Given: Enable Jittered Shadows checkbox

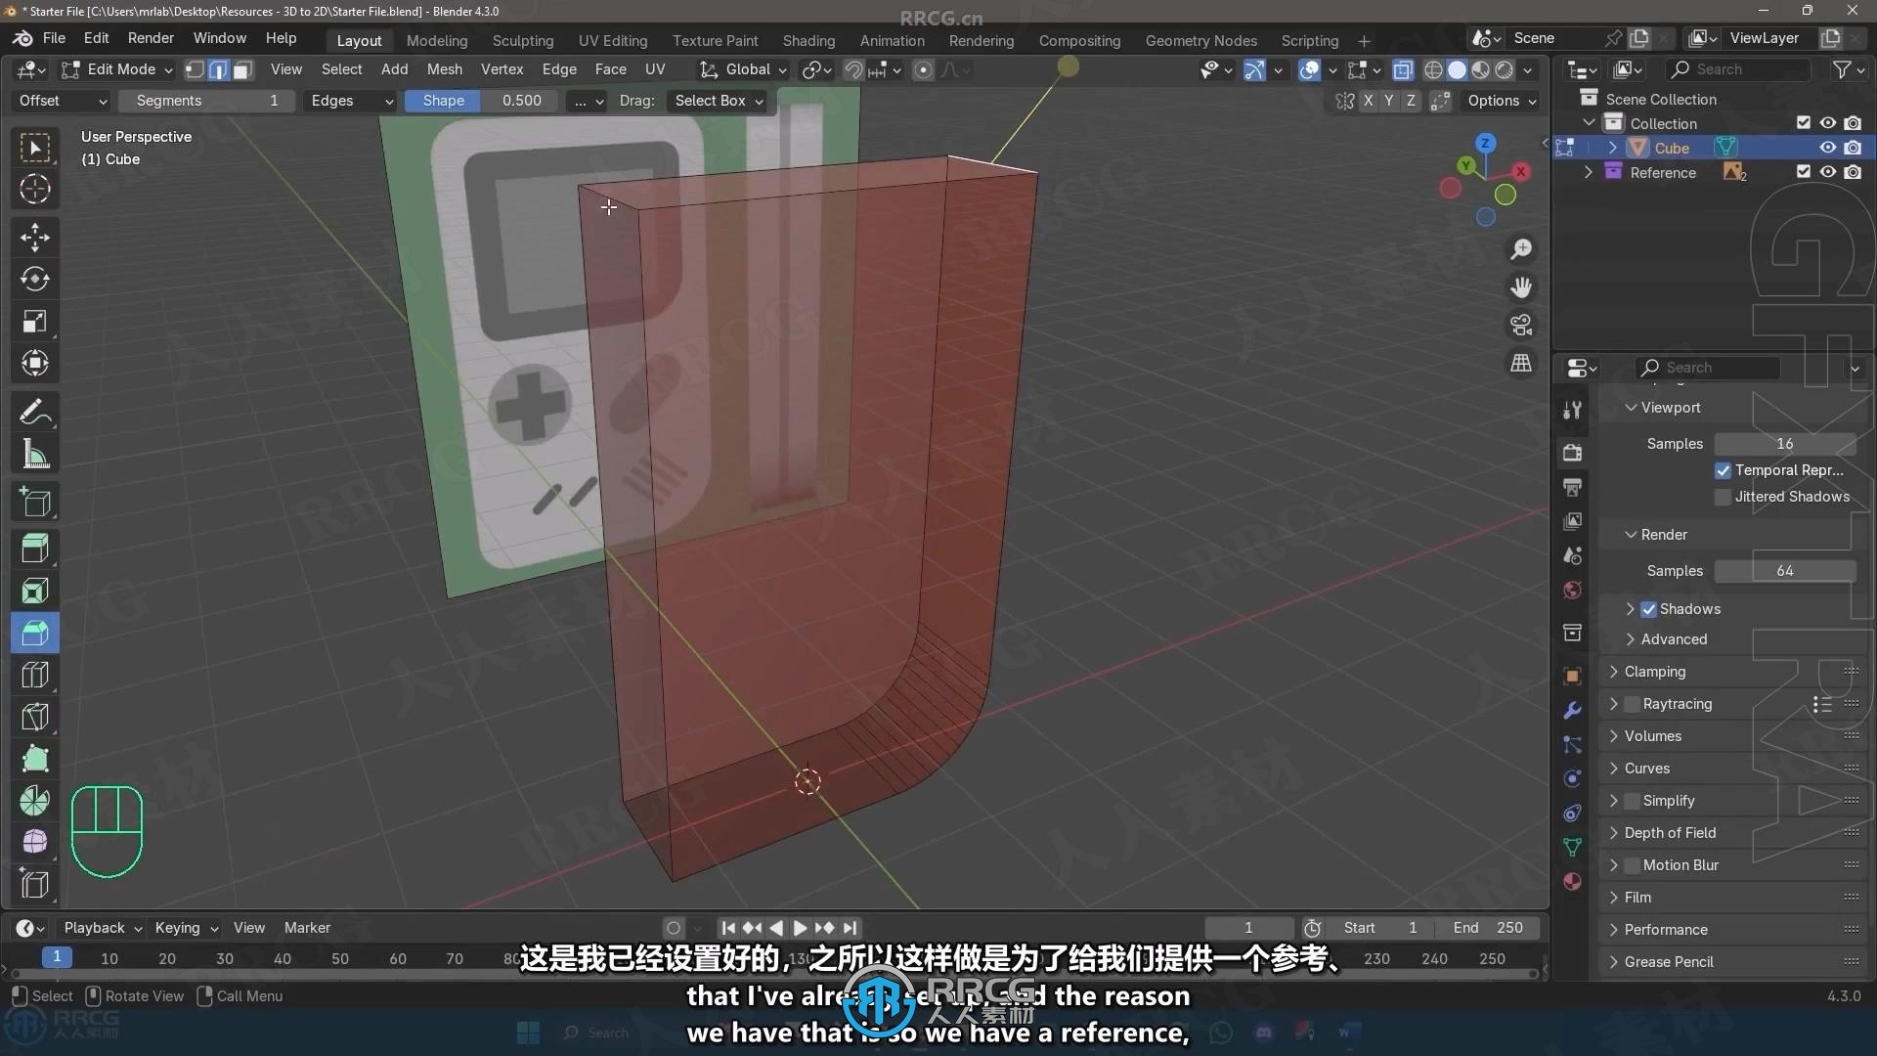Looking at the screenshot, I should tap(1723, 497).
